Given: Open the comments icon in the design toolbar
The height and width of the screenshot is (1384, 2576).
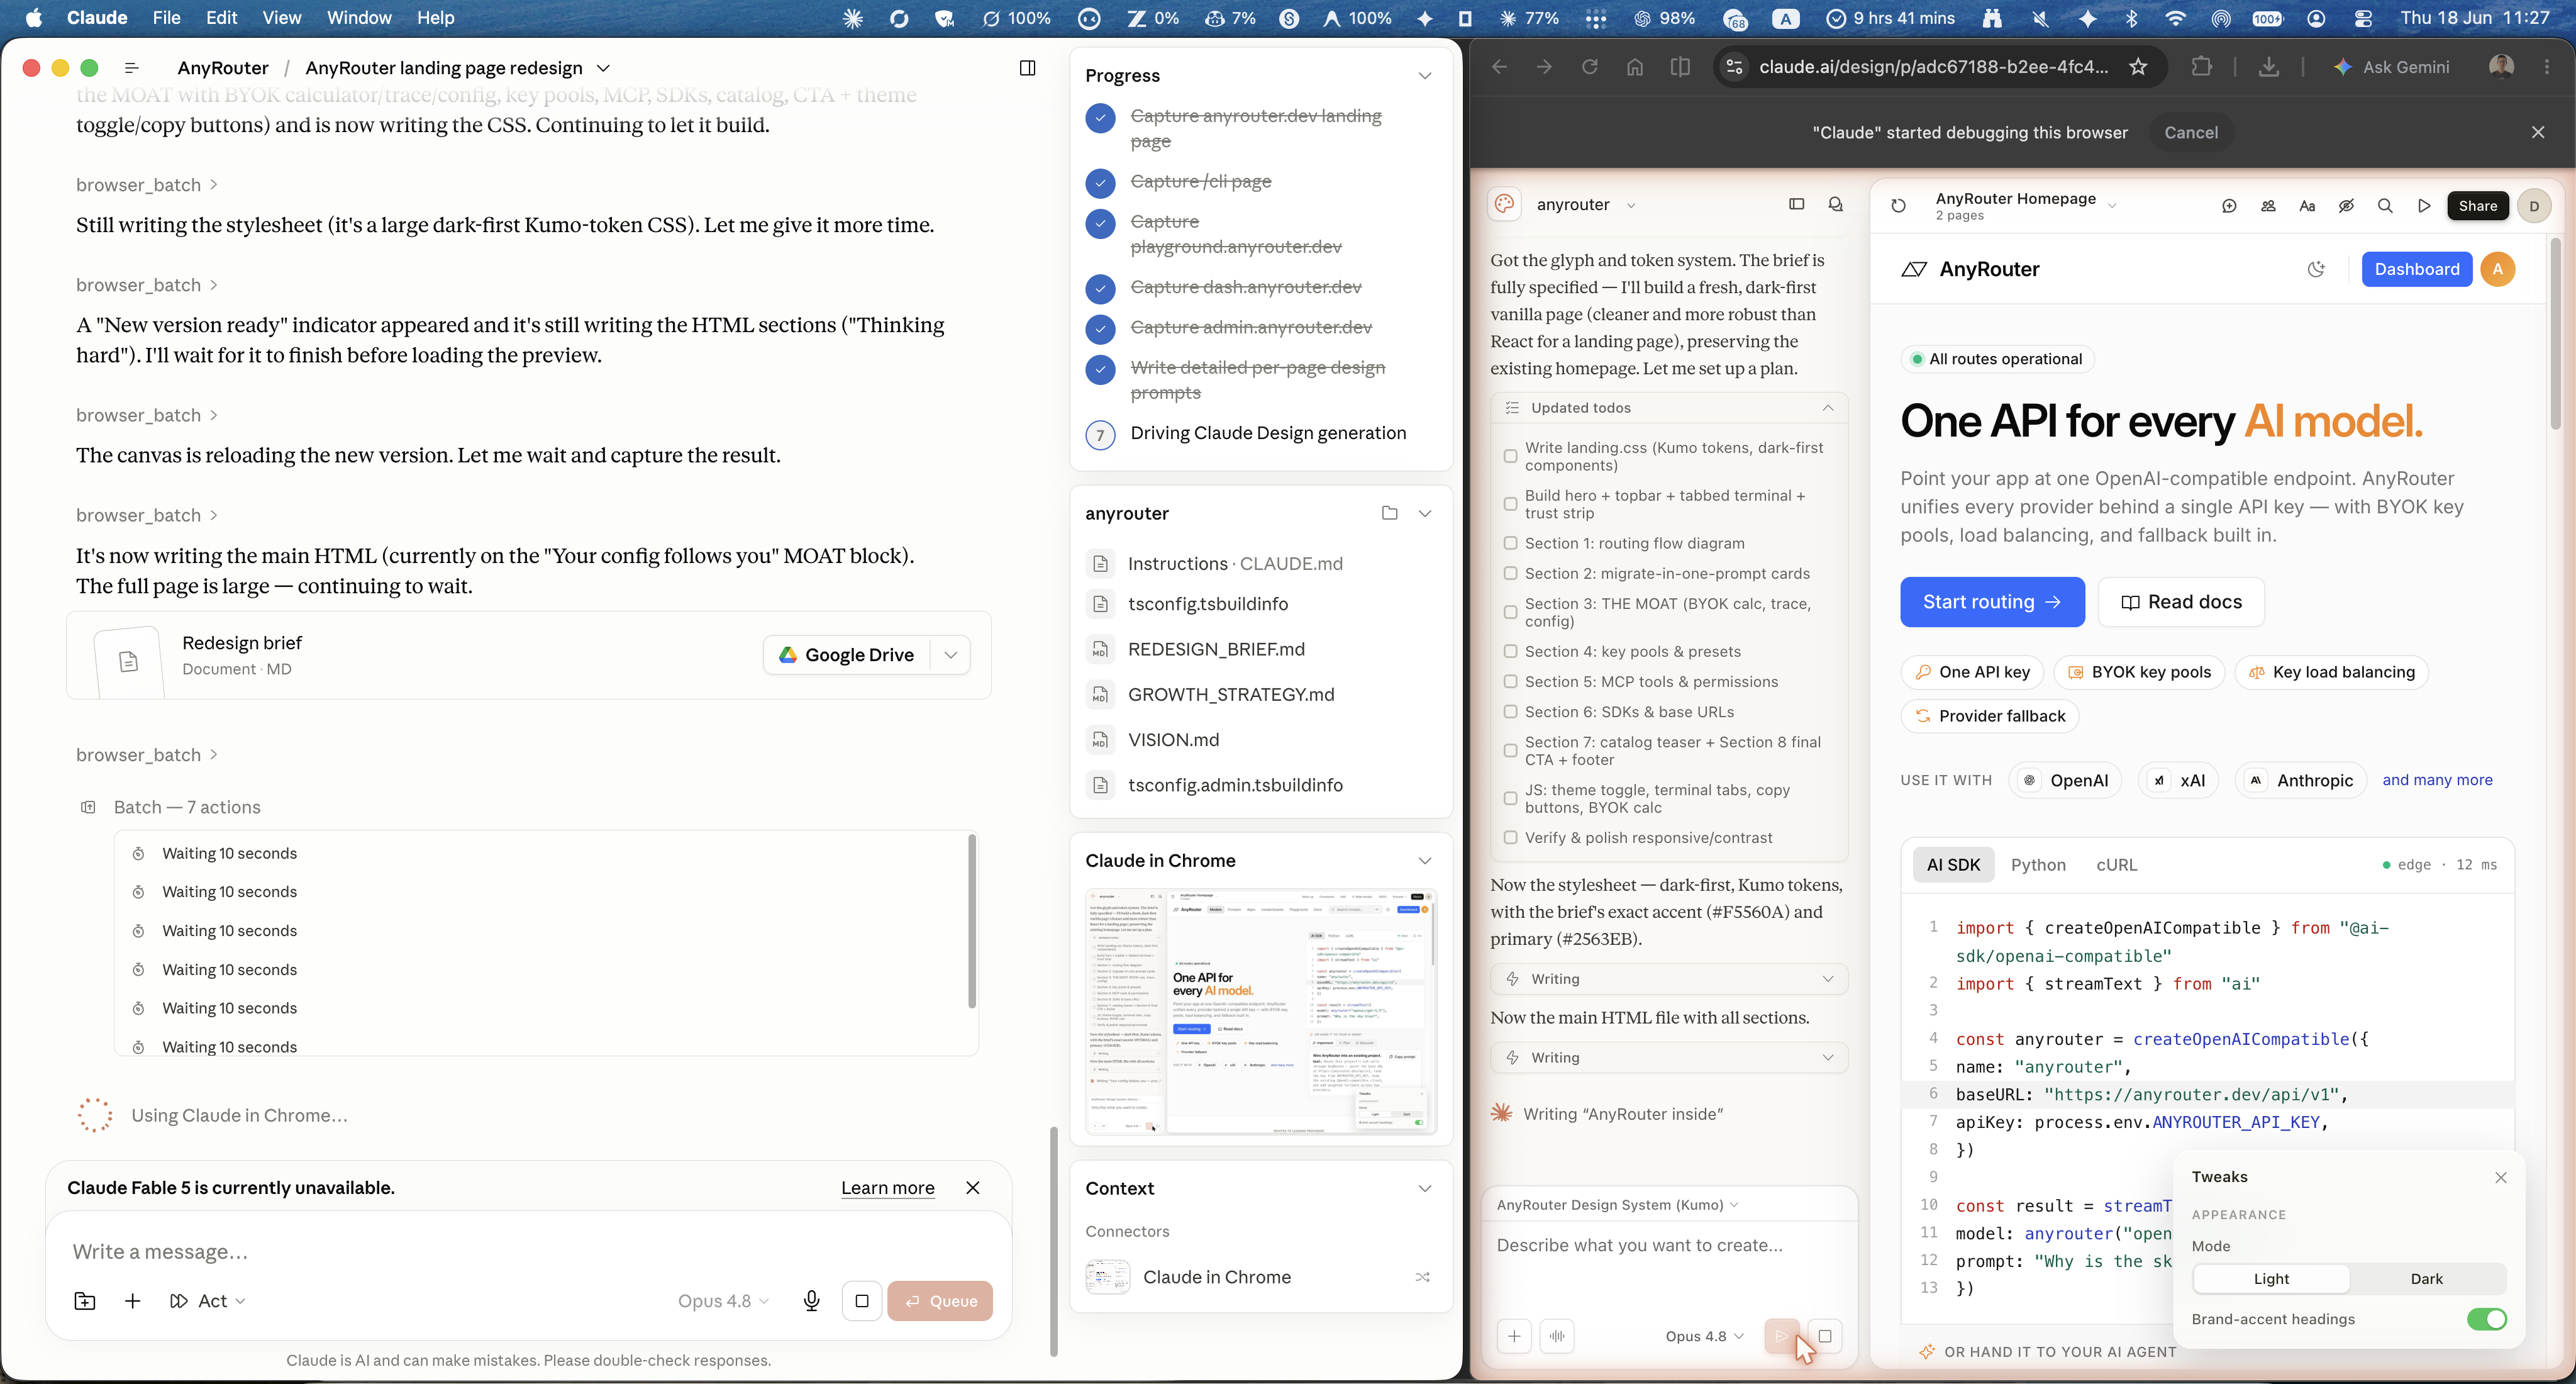Looking at the screenshot, I should click(2229, 206).
